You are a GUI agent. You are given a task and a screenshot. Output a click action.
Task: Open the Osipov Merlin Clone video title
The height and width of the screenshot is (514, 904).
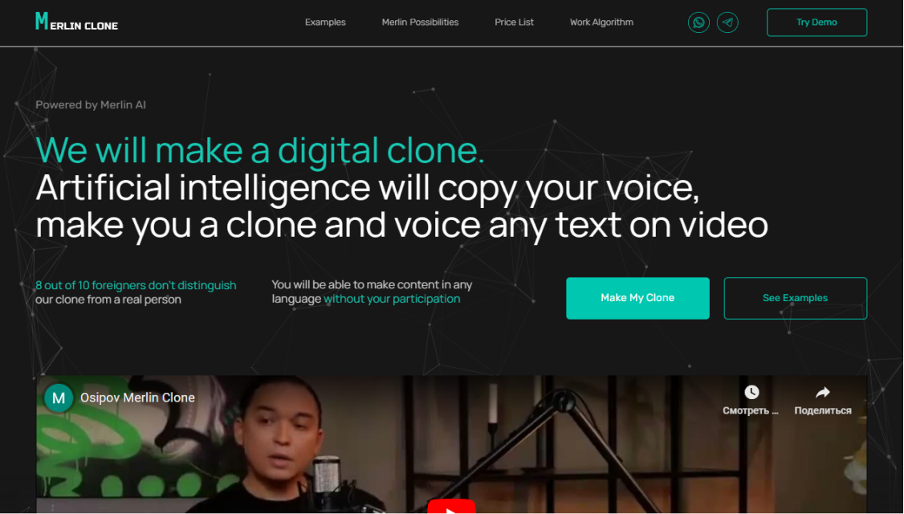(137, 398)
